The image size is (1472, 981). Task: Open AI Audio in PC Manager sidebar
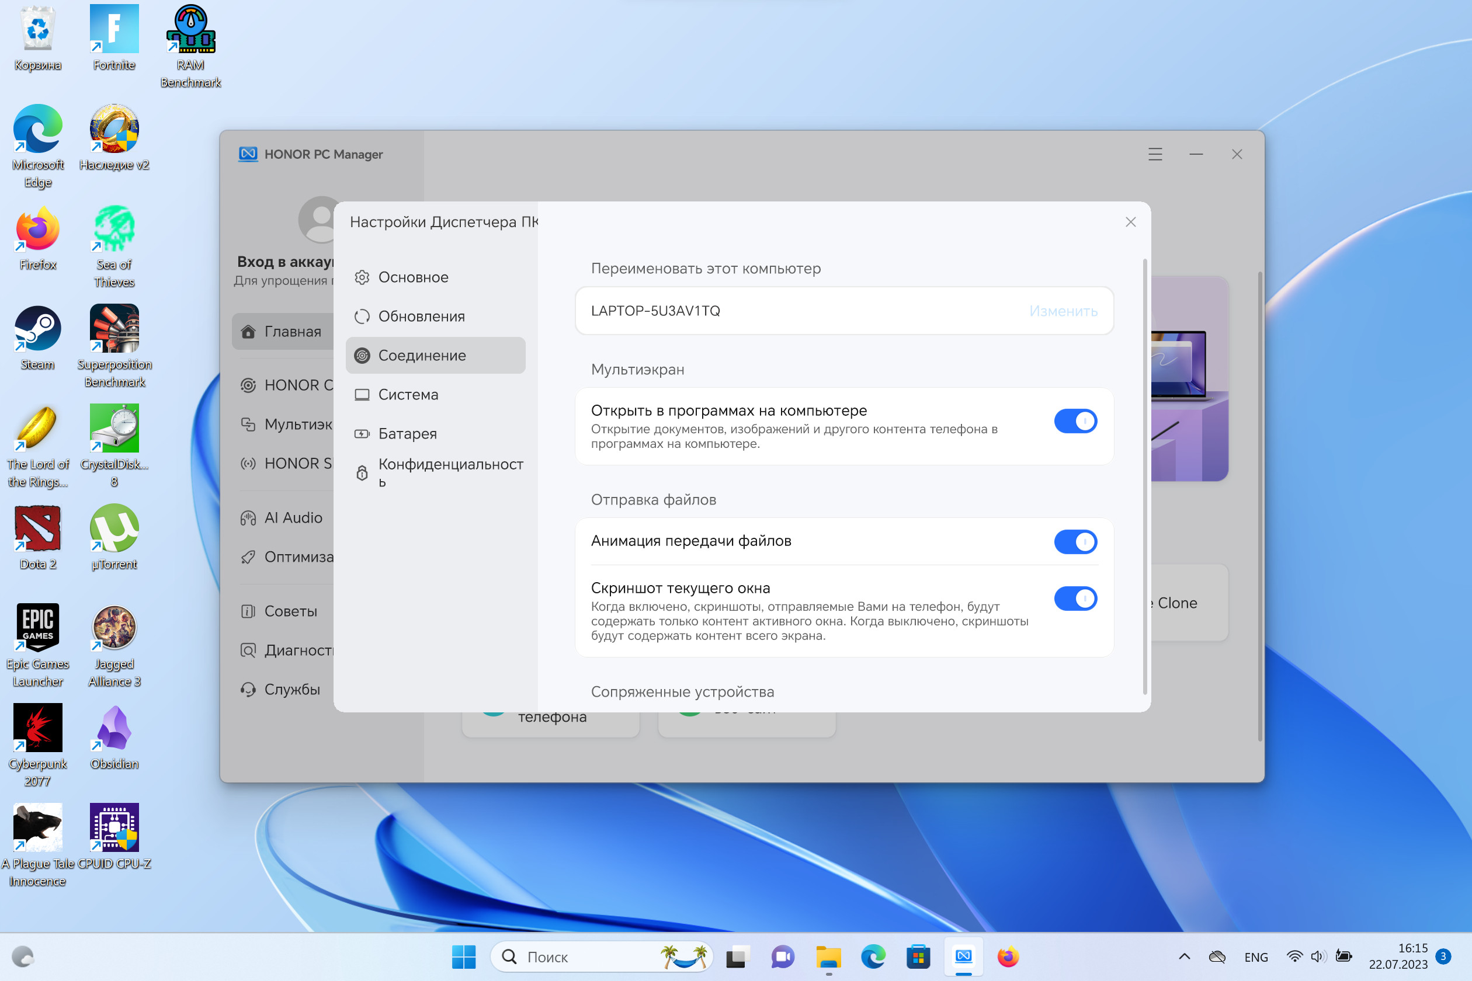283,518
